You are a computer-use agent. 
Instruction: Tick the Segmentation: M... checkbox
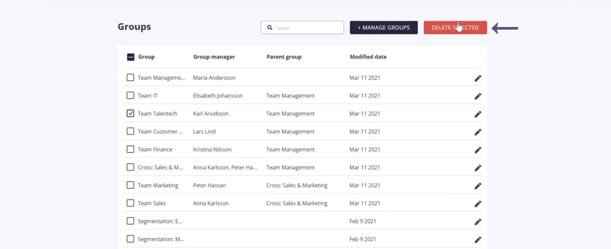pos(130,239)
